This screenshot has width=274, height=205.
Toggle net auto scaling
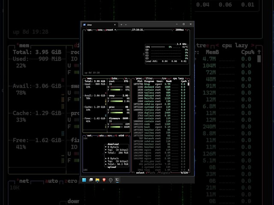click(x=101, y=136)
